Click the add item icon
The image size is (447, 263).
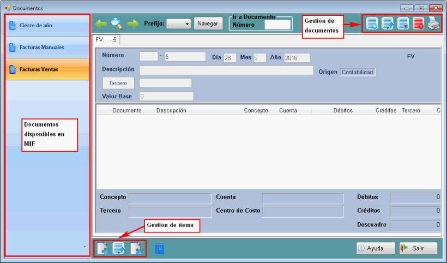click(x=102, y=248)
